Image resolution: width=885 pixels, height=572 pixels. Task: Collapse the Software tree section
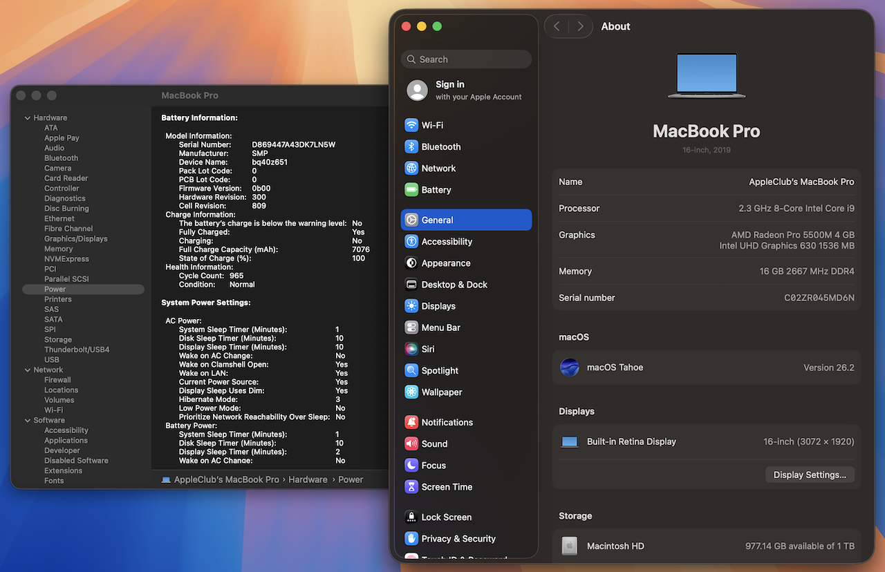28,421
